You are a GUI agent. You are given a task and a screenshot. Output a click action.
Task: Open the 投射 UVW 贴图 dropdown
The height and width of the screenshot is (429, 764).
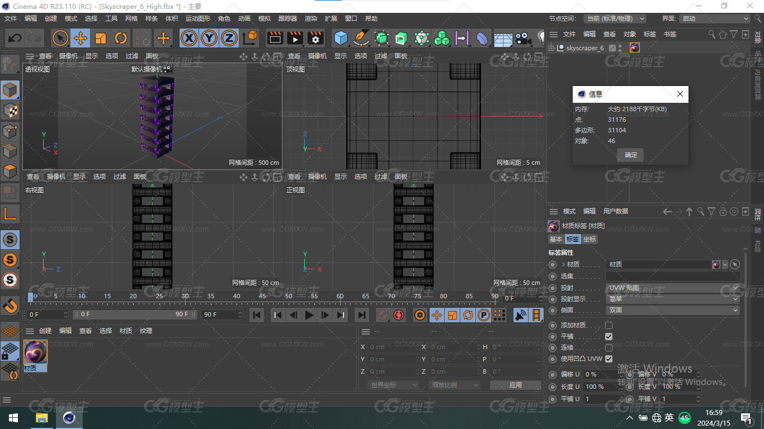click(x=673, y=288)
